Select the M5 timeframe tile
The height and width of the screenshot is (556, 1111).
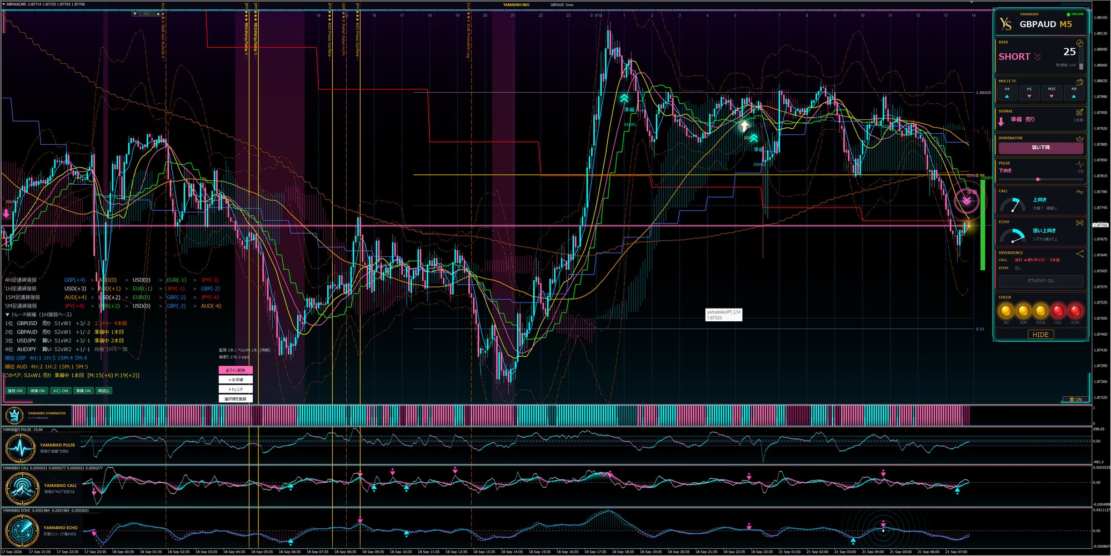[x=1074, y=92]
